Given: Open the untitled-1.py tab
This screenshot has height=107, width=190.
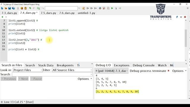Looking at the screenshot, I should (x=86, y=13).
